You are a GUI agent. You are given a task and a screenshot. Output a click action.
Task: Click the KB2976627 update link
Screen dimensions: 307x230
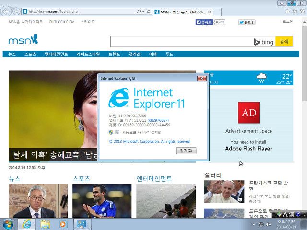158,120
